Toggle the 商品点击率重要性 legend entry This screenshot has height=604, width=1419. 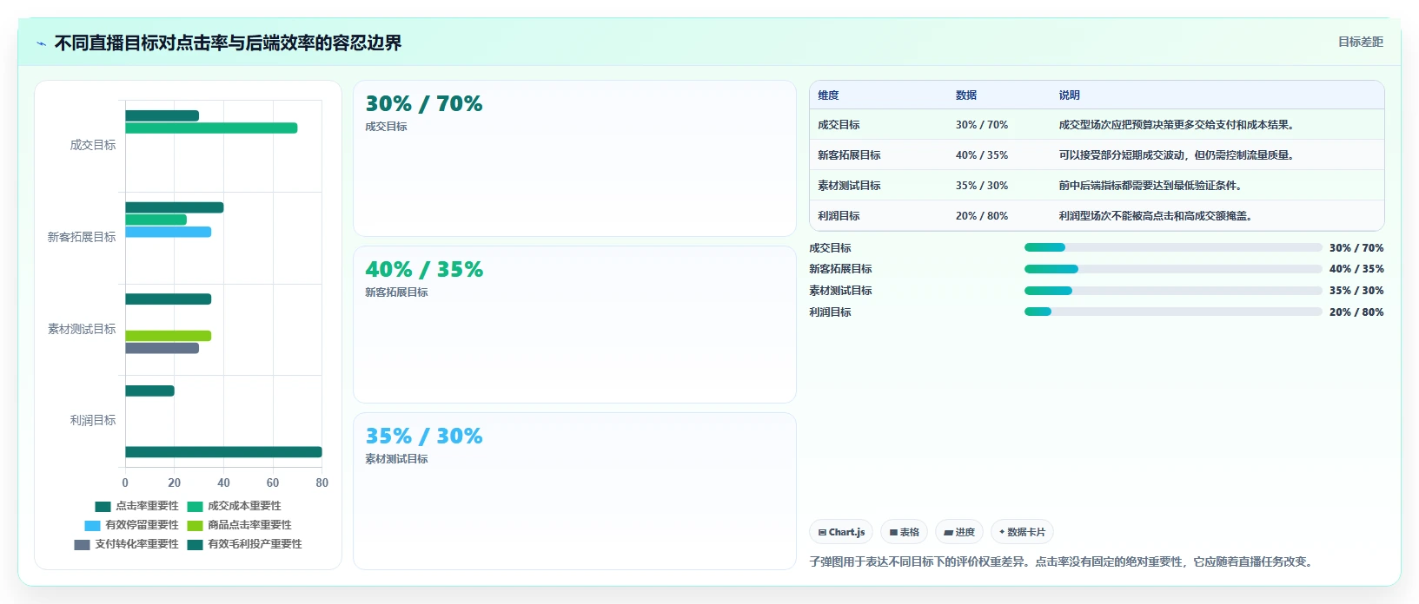[239, 525]
